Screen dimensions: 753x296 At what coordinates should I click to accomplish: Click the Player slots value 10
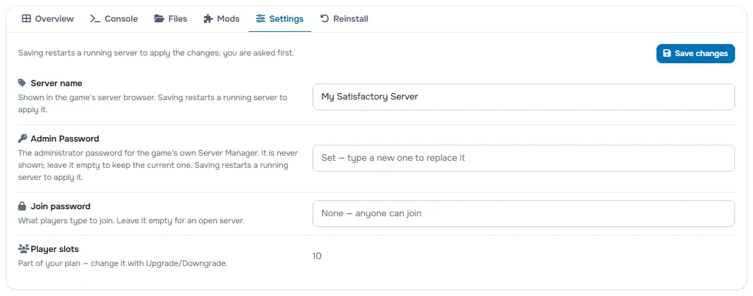pyautogui.click(x=317, y=256)
